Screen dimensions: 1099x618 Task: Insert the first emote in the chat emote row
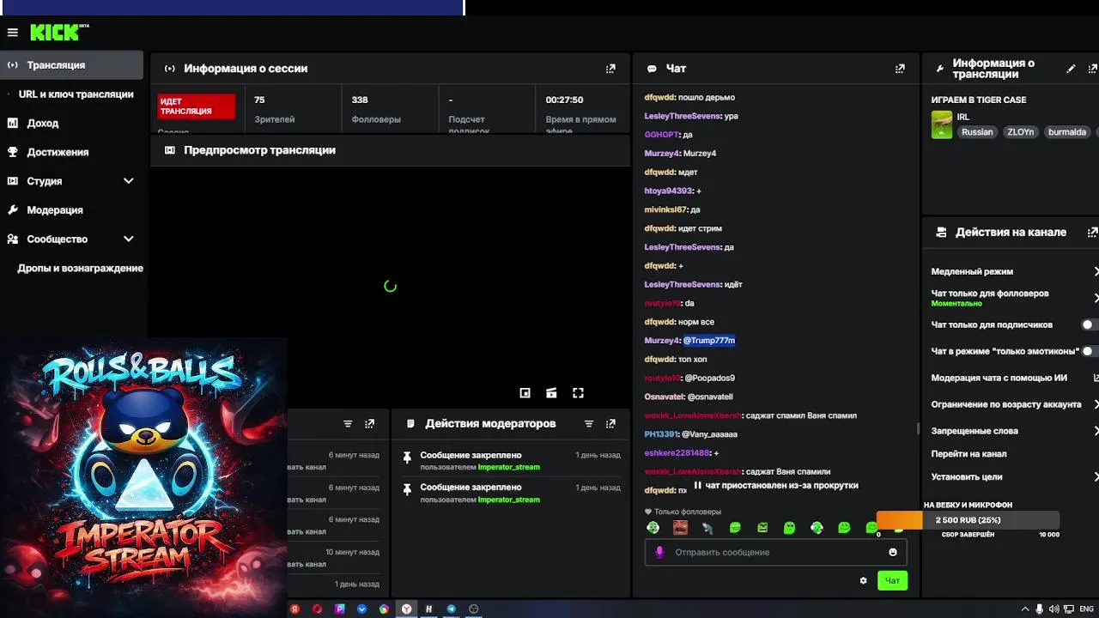(653, 528)
